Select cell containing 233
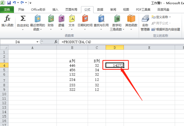The width and height of the screenshot is (184, 126). (72, 85)
